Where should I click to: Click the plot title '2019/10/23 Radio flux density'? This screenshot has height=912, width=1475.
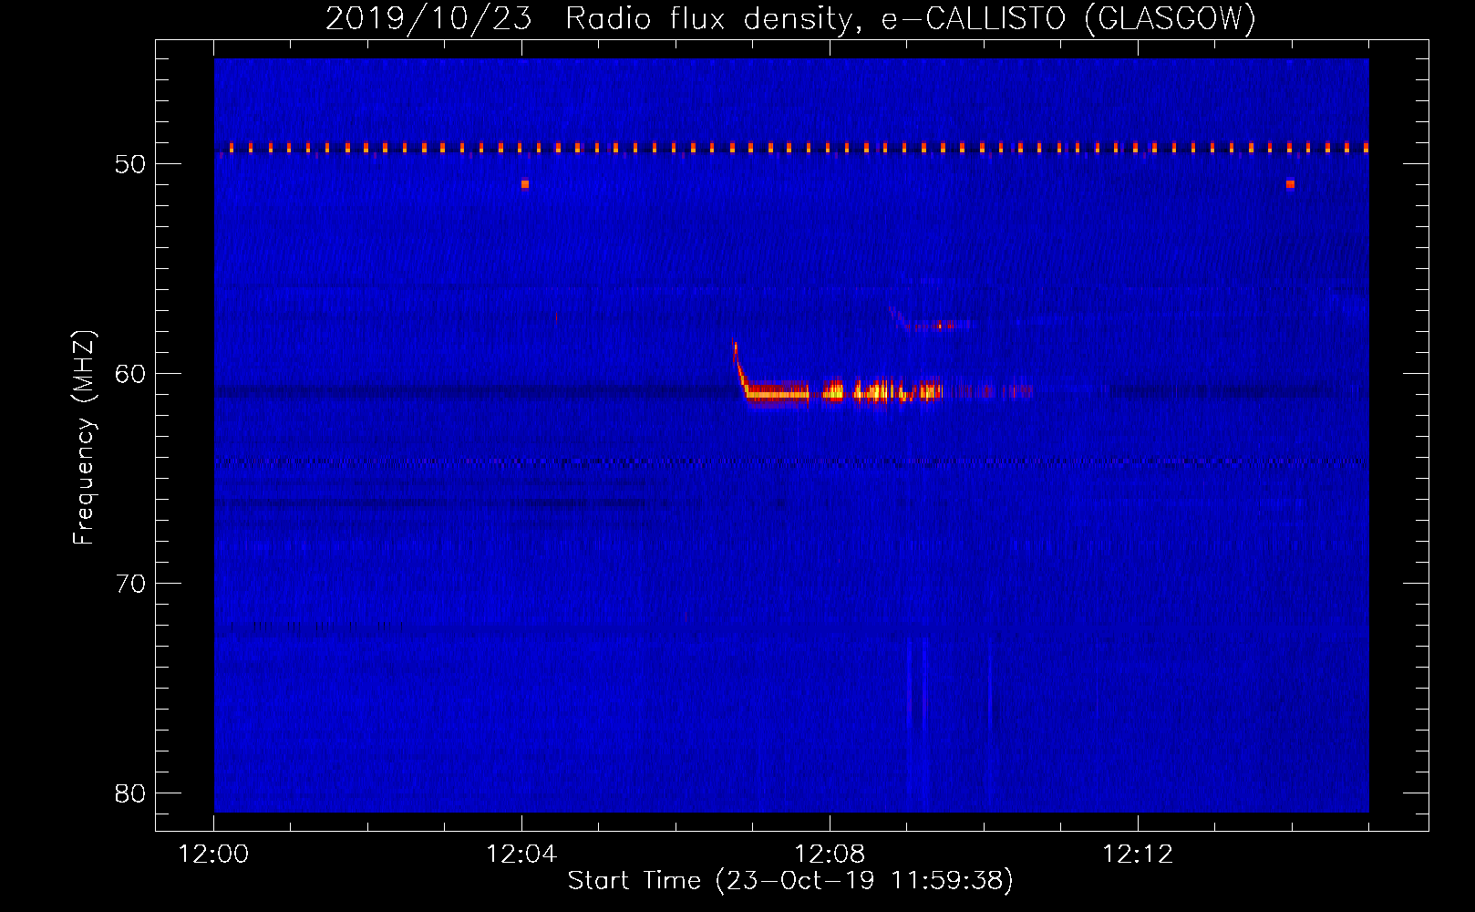pyautogui.click(x=594, y=18)
